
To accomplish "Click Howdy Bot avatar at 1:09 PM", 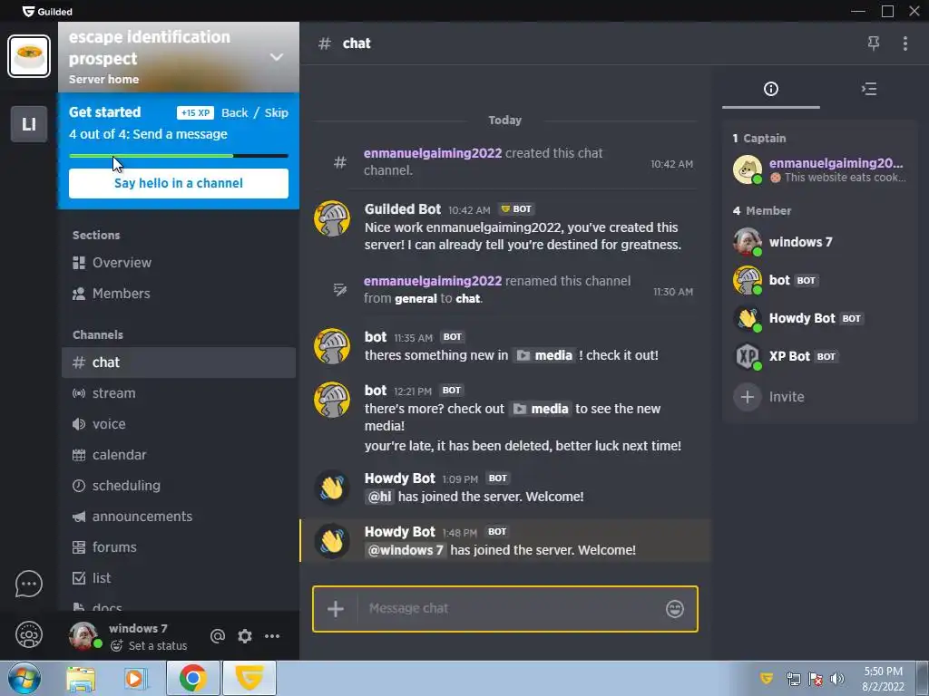I will pos(332,488).
